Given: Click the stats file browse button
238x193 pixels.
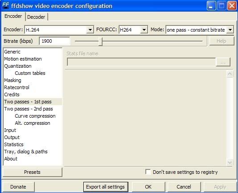Looking at the screenshot, I should [223, 62].
